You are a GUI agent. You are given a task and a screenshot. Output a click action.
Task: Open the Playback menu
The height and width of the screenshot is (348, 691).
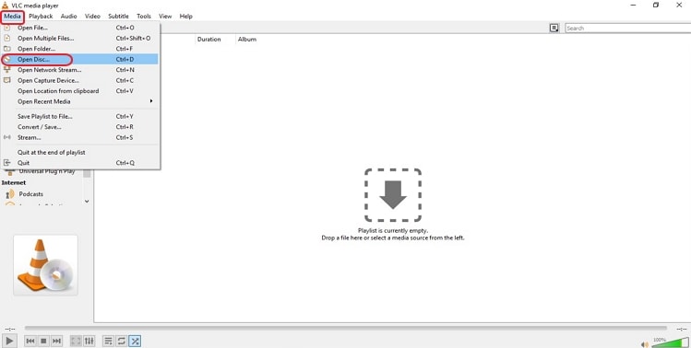(41, 17)
